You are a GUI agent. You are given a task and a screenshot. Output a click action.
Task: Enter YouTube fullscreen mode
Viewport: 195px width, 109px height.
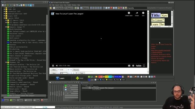pos(144,66)
